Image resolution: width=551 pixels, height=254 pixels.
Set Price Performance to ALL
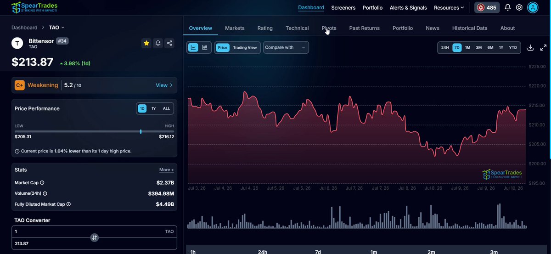[x=166, y=108]
